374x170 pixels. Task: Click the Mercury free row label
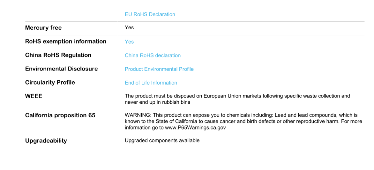[x=43, y=28]
